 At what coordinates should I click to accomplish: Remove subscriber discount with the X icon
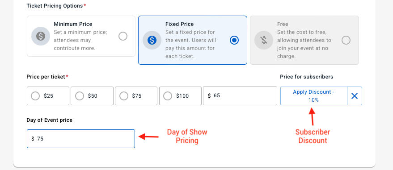pos(355,96)
